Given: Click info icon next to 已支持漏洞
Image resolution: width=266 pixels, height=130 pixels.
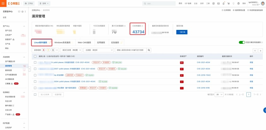Looking at the screenshot, I should tap(142, 26).
